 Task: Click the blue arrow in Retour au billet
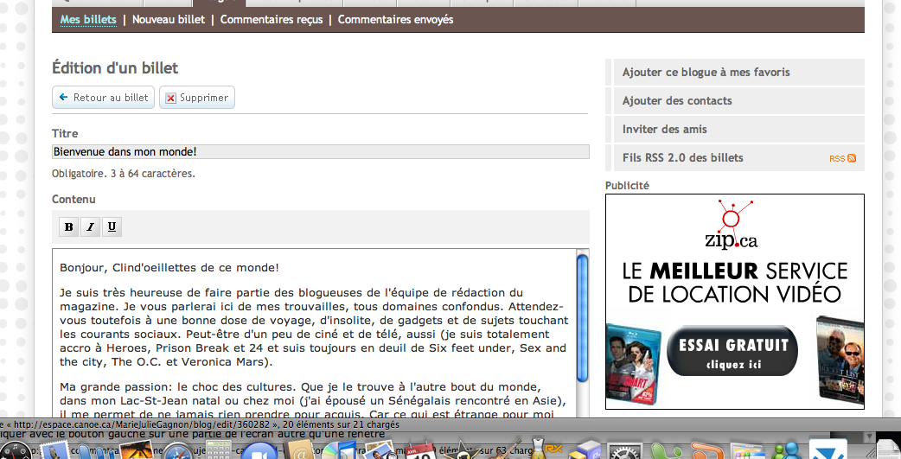tap(63, 98)
